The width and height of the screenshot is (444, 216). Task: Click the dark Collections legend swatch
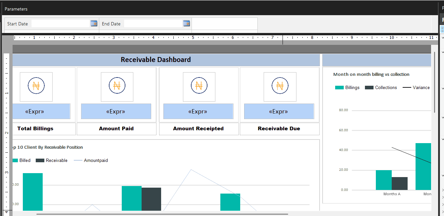[369, 88]
